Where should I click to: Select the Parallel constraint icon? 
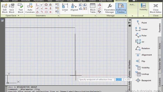(37, 8)
